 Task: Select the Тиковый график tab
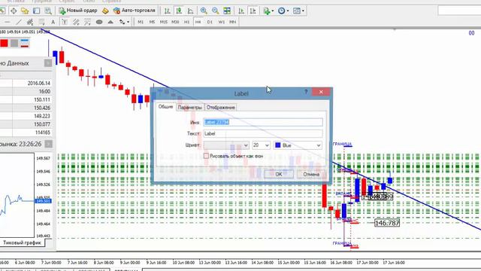22,242
